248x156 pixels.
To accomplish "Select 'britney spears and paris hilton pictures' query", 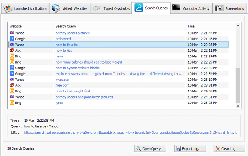I will [84, 97].
